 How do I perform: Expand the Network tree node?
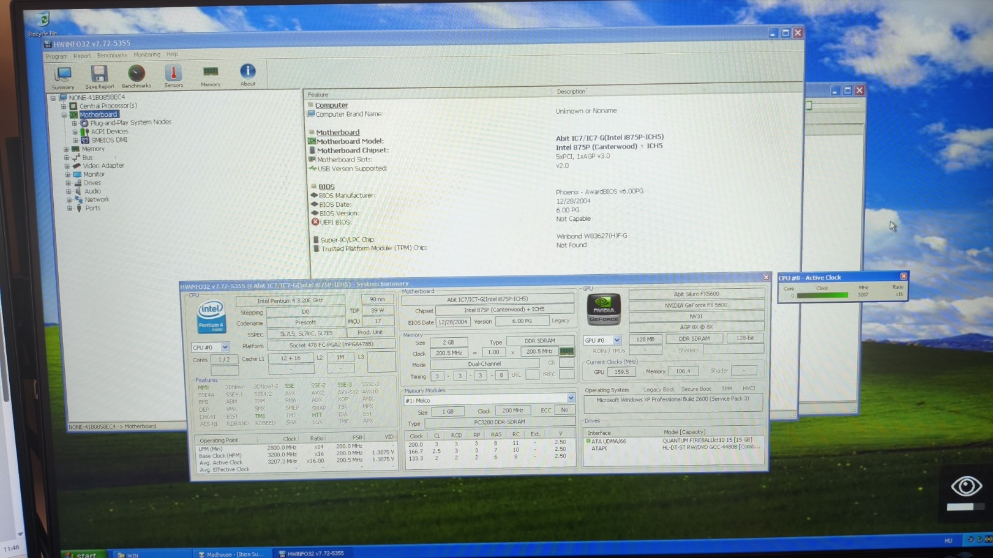[x=69, y=200]
